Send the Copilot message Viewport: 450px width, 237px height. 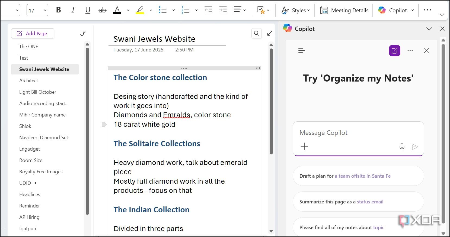[415, 147]
